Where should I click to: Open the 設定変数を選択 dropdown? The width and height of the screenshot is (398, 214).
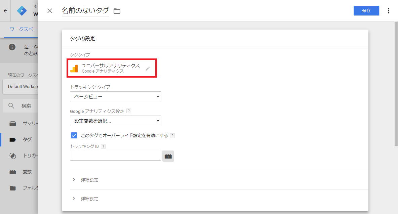click(116, 121)
